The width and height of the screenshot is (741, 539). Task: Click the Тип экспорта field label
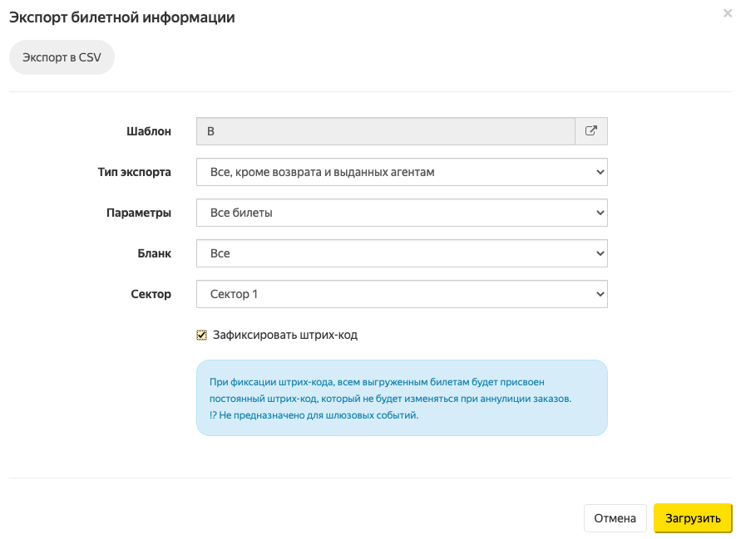[x=135, y=172]
